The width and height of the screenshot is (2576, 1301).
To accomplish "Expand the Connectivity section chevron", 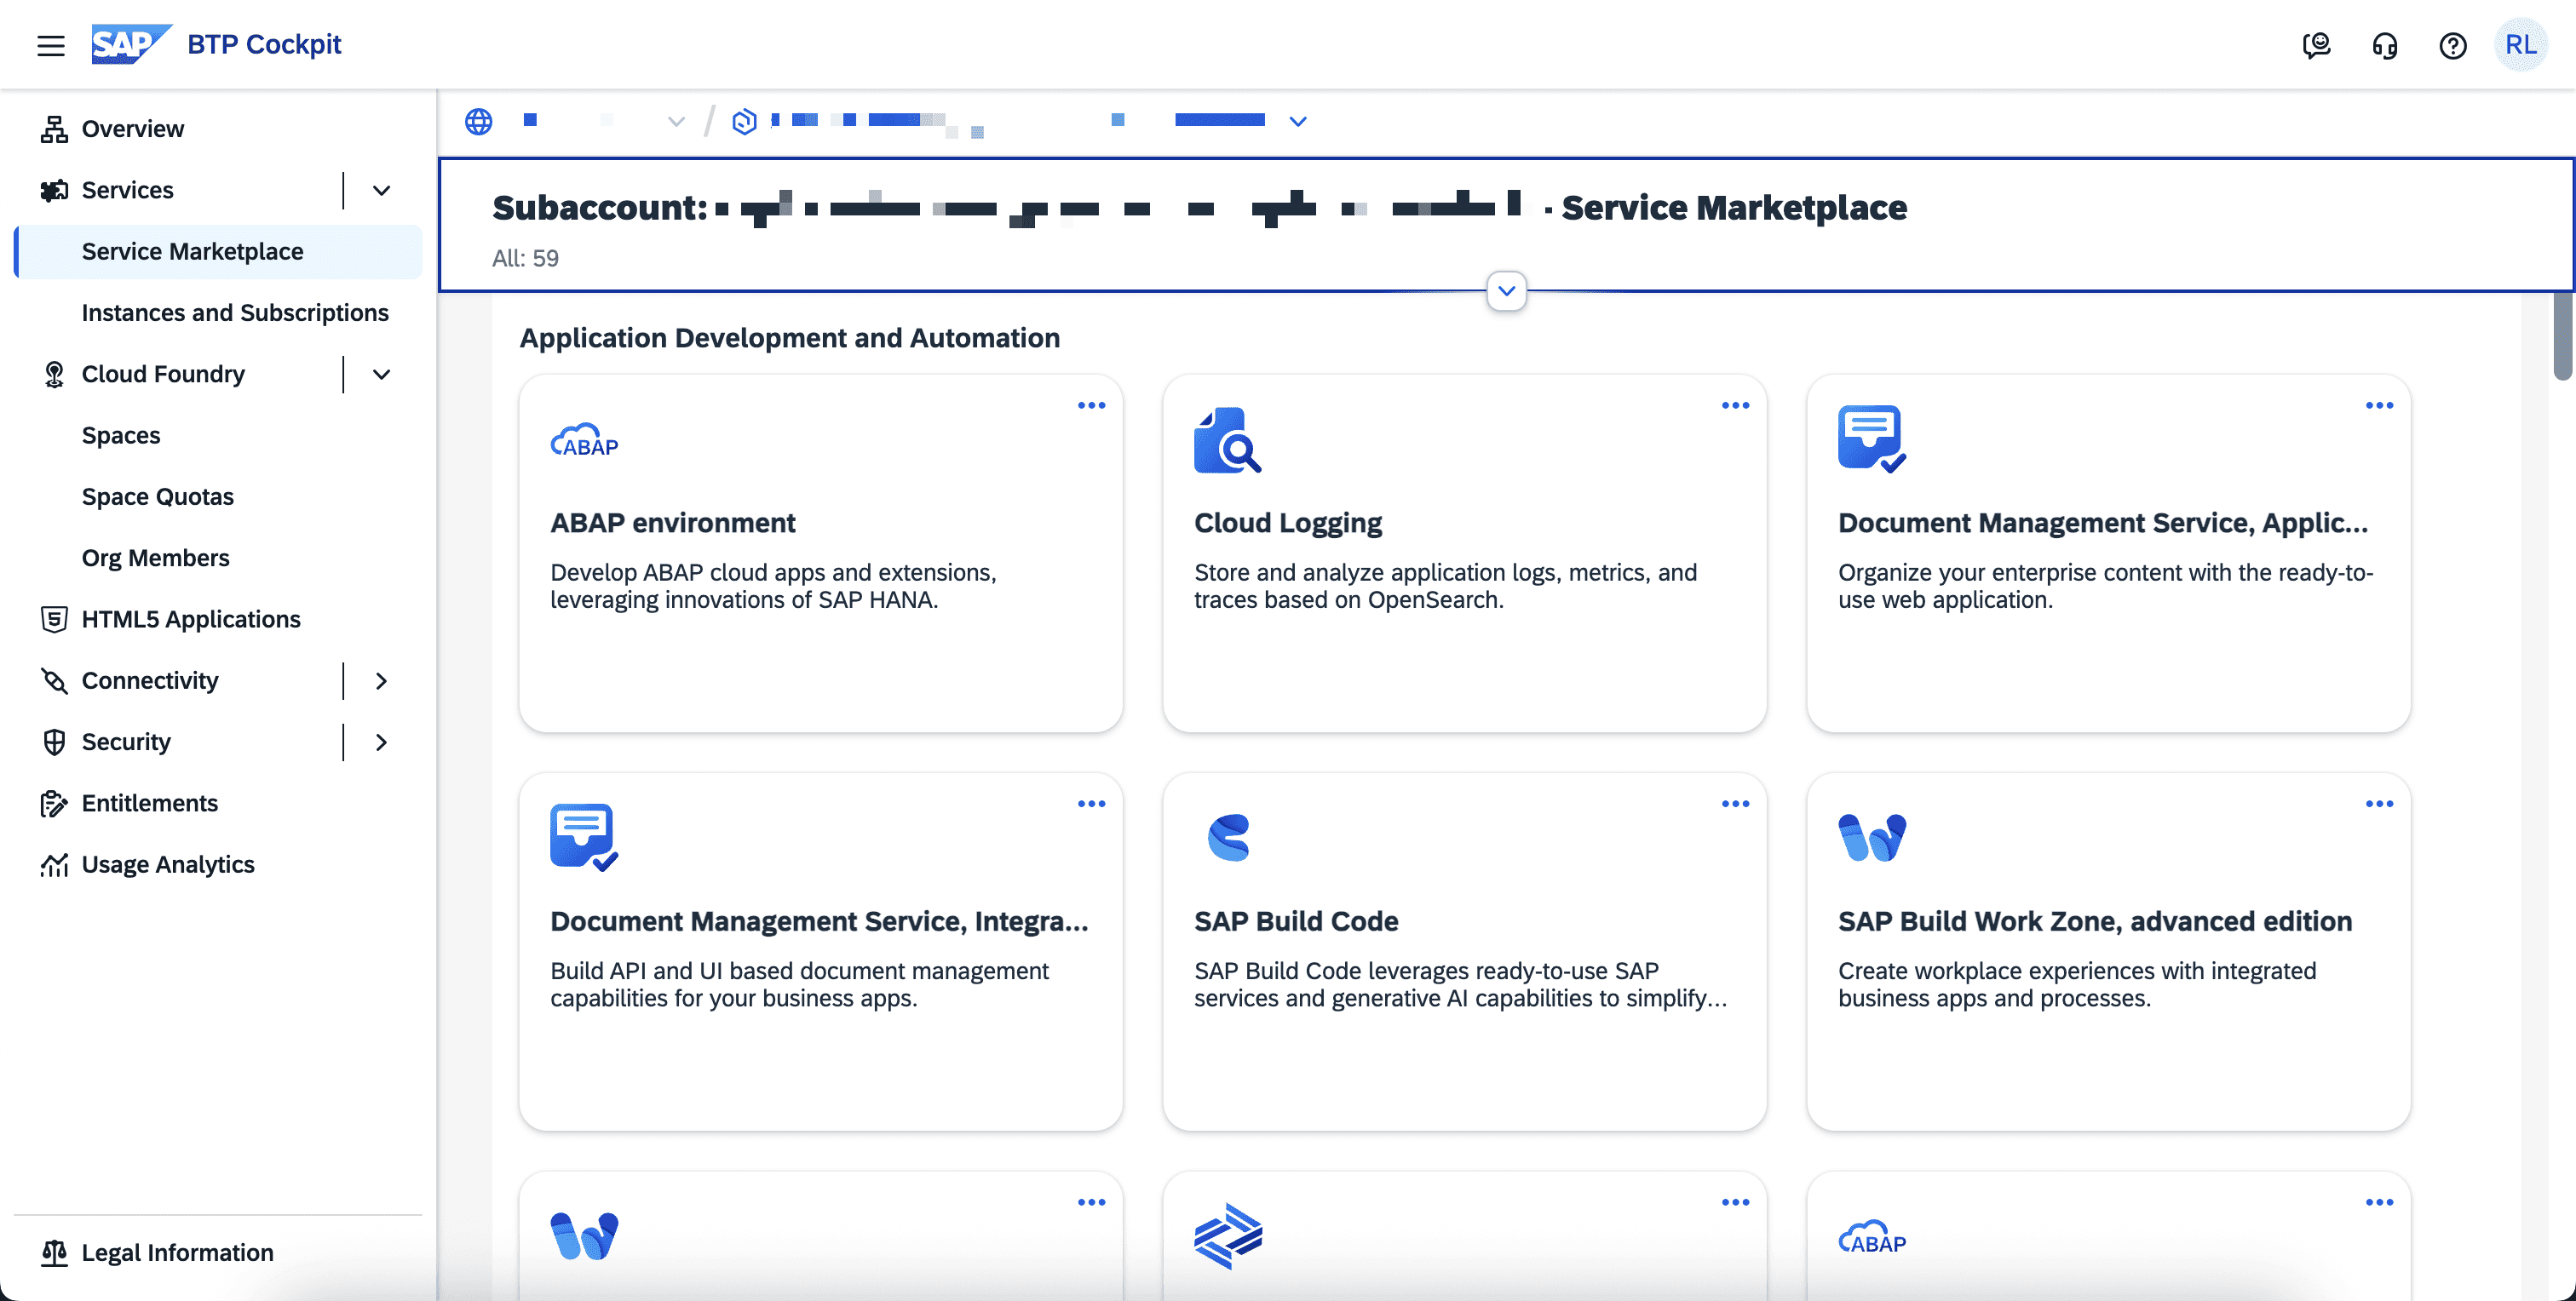I will [381, 680].
